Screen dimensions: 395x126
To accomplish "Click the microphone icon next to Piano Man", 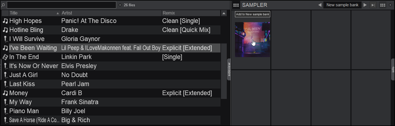I will point(5,111).
